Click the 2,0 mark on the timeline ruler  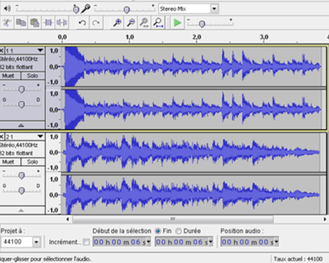click(197, 37)
